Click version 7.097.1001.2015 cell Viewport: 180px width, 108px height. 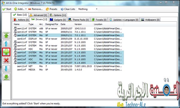[x=83, y=66]
